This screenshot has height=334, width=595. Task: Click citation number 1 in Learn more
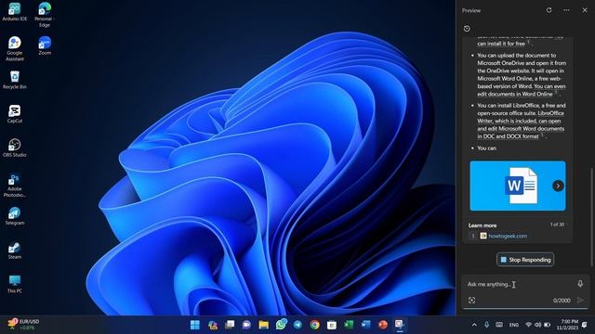point(473,236)
